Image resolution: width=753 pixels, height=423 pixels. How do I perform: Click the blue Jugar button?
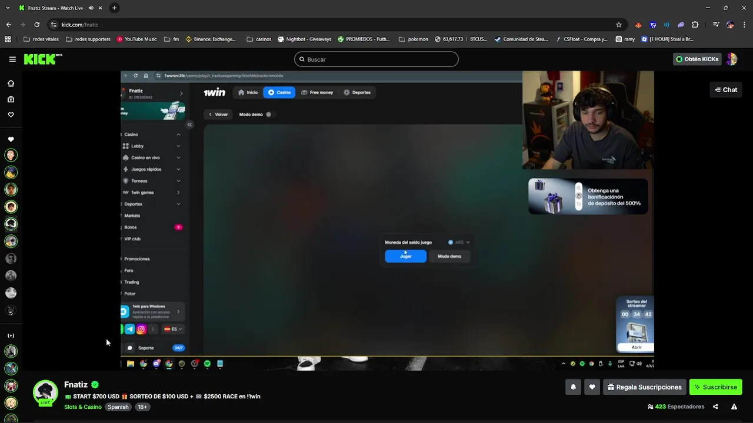[406, 256]
